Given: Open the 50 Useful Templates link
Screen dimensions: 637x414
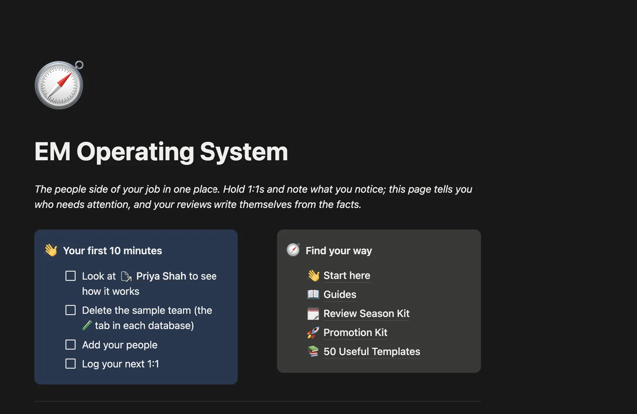Looking at the screenshot, I should [371, 352].
